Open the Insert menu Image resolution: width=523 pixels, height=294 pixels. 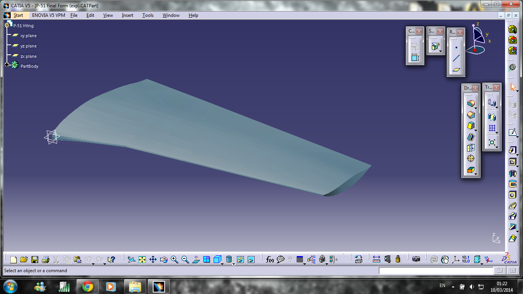coord(127,15)
